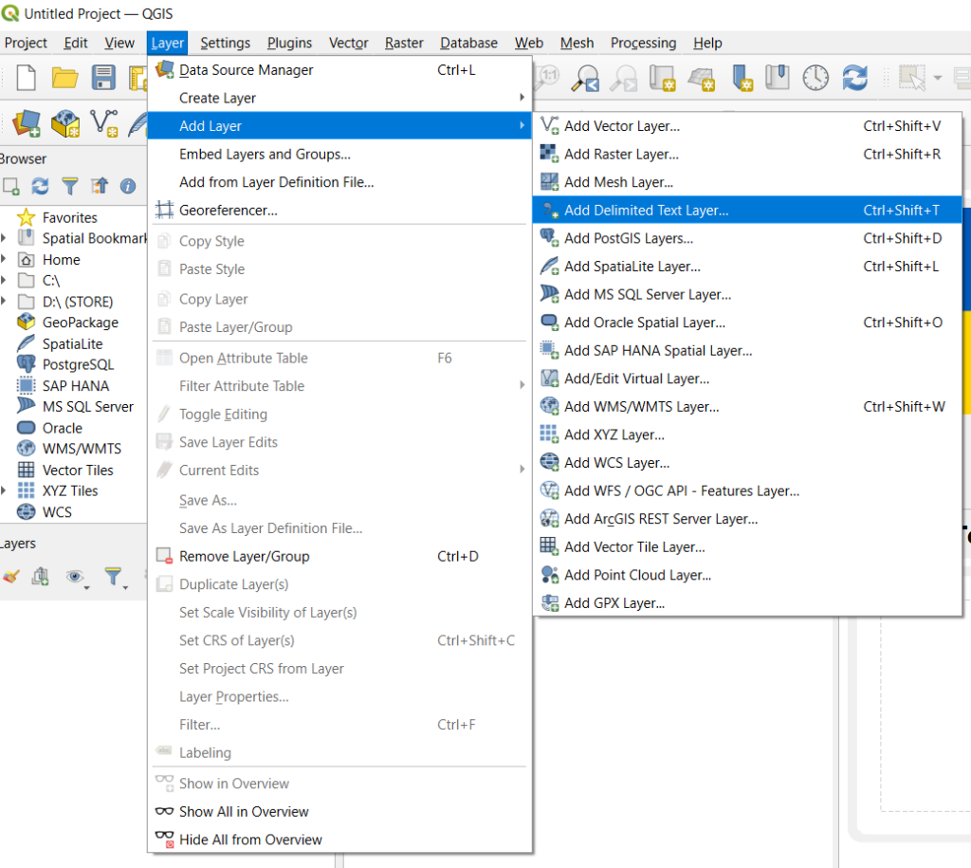Click the Temporal Controller clock icon

tap(815, 78)
